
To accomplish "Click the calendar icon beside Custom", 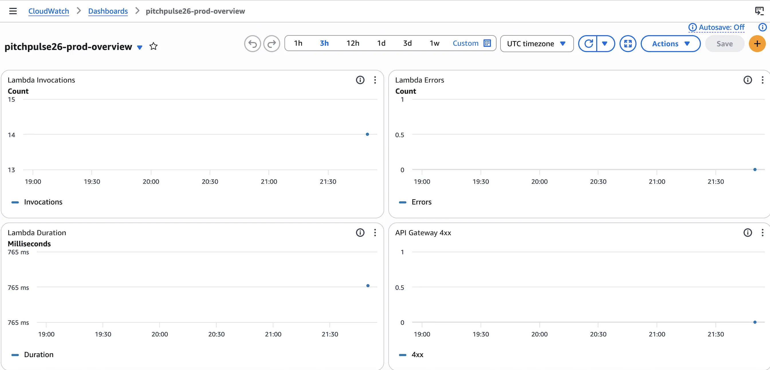I will [x=487, y=43].
